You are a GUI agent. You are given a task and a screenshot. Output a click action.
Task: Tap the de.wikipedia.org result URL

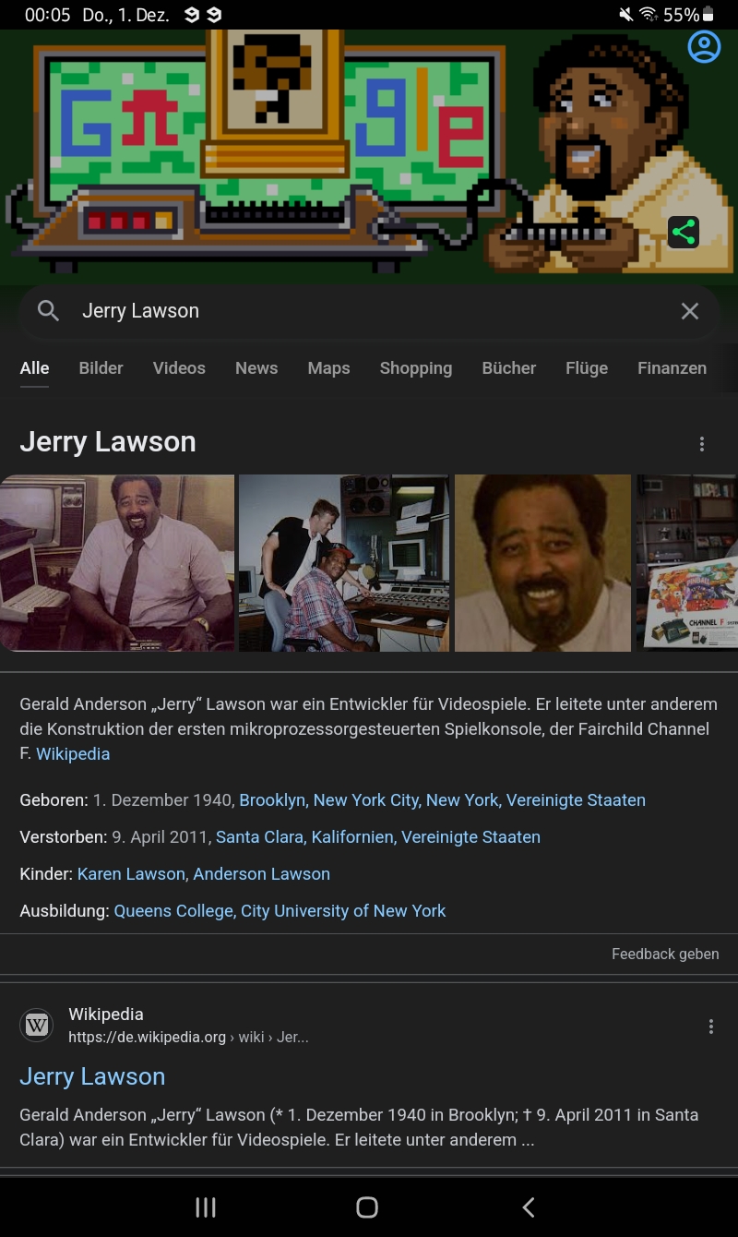pos(188,1038)
